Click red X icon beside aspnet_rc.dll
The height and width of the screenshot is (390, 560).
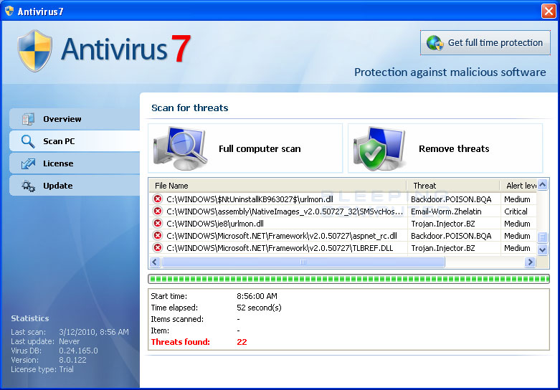coord(158,235)
